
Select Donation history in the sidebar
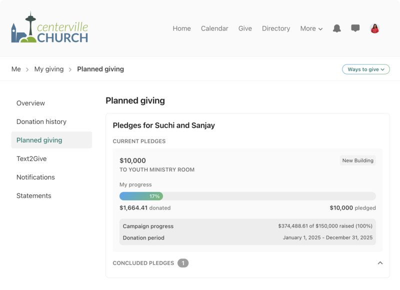(x=41, y=121)
